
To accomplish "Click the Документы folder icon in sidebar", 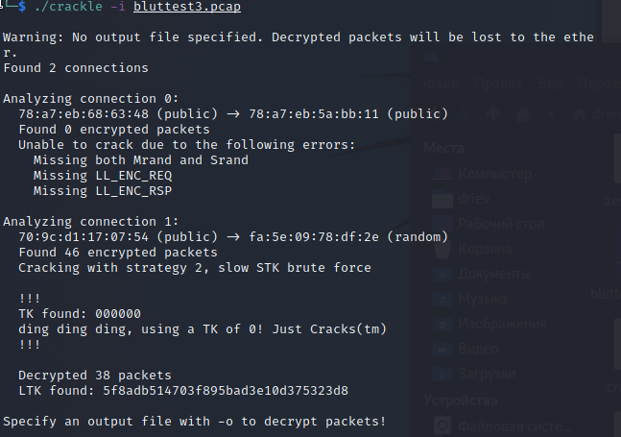I will click(442, 274).
